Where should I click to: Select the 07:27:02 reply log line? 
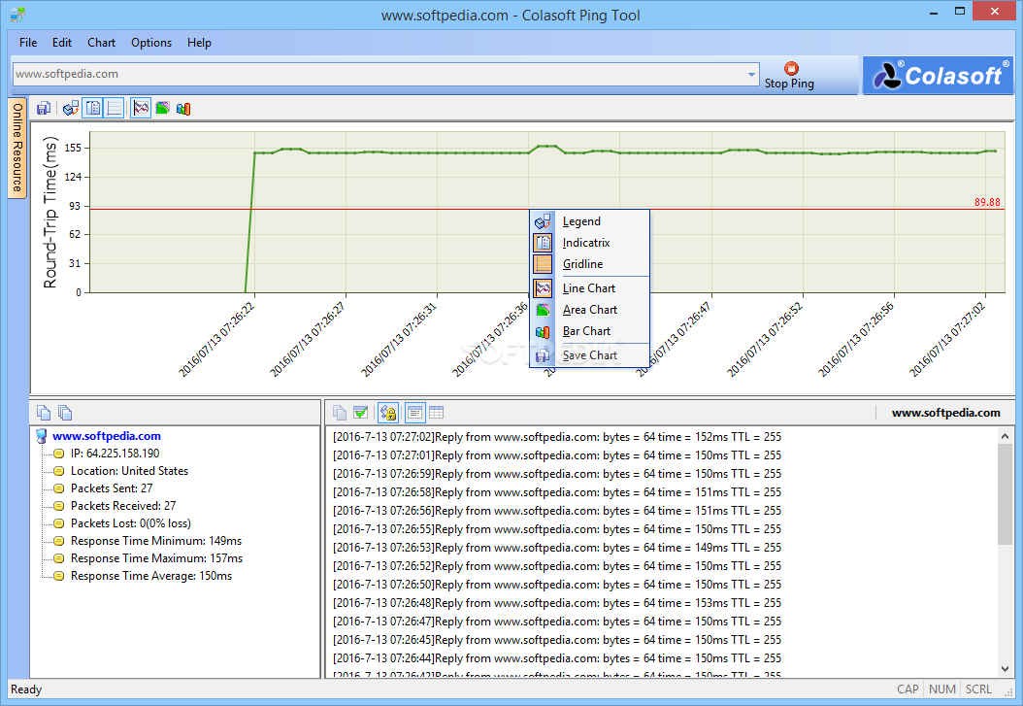point(557,437)
